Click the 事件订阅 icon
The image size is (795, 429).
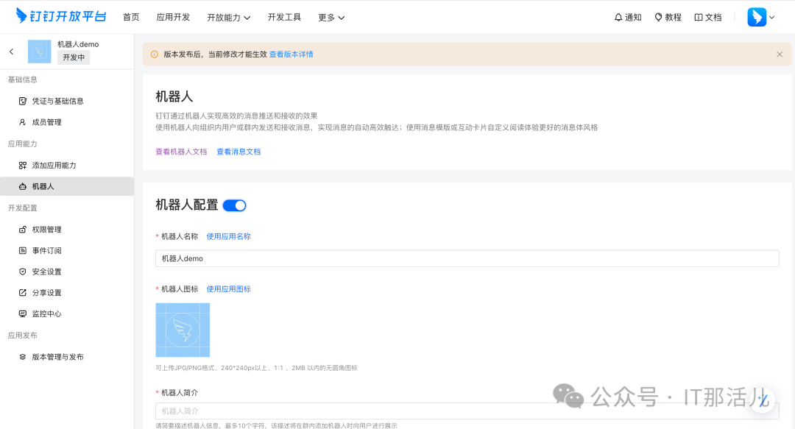click(x=22, y=250)
